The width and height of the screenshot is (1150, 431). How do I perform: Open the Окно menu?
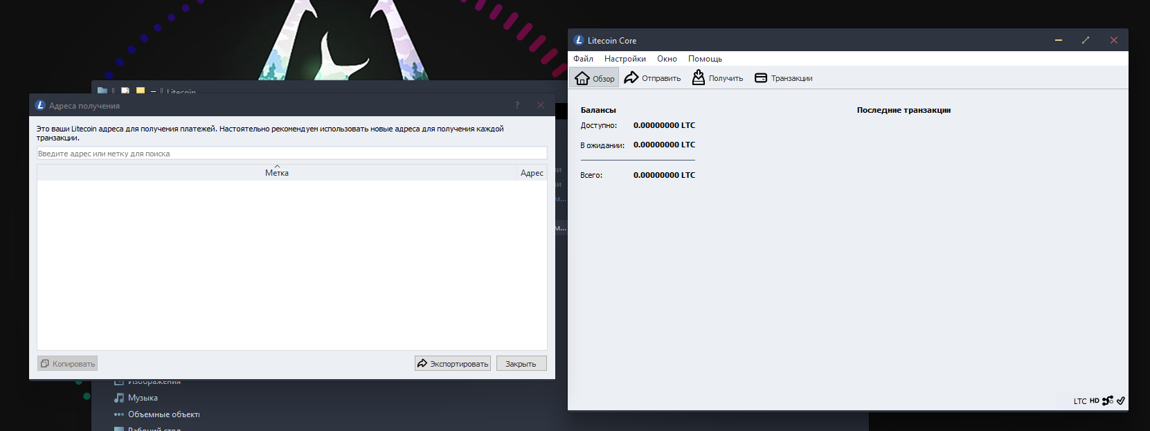point(667,59)
